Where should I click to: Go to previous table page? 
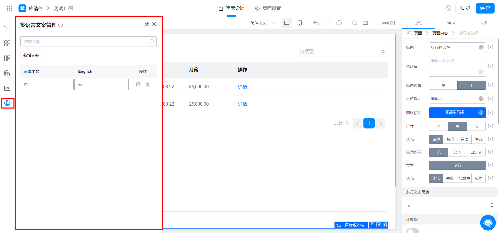(x=357, y=123)
